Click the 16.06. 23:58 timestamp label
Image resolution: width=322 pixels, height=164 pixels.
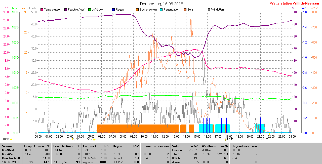pyautogui.click(x=11, y=162)
